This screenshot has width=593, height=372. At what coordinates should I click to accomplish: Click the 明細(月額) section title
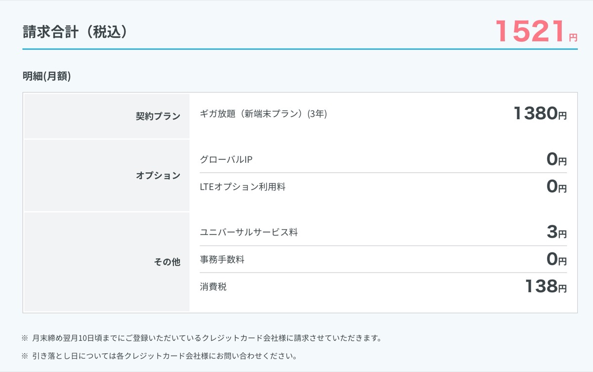(x=47, y=76)
